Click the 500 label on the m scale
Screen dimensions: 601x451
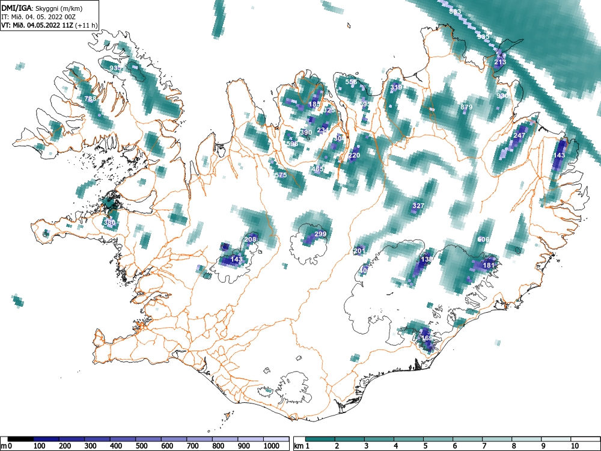(141, 446)
